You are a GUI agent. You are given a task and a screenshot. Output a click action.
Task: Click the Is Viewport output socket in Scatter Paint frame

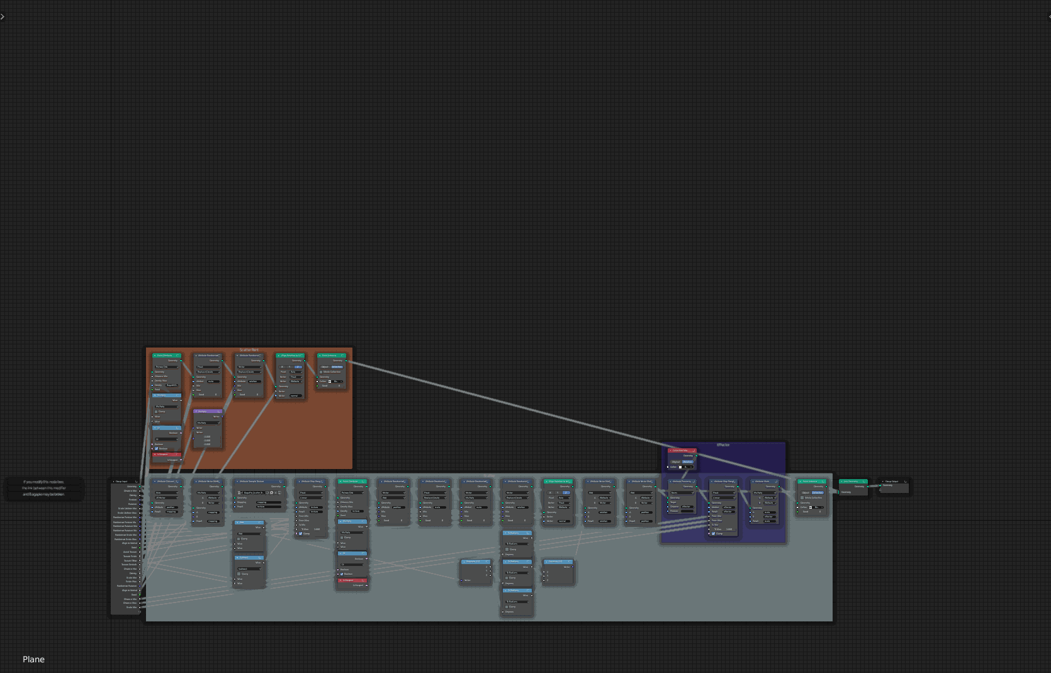[x=181, y=460]
